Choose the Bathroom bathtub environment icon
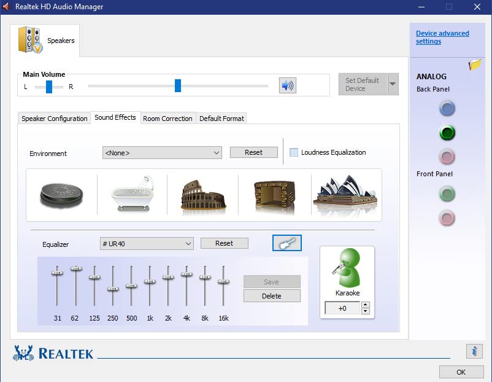Image resolution: width=492 pixels, height=382 pixels. (133, 195)
